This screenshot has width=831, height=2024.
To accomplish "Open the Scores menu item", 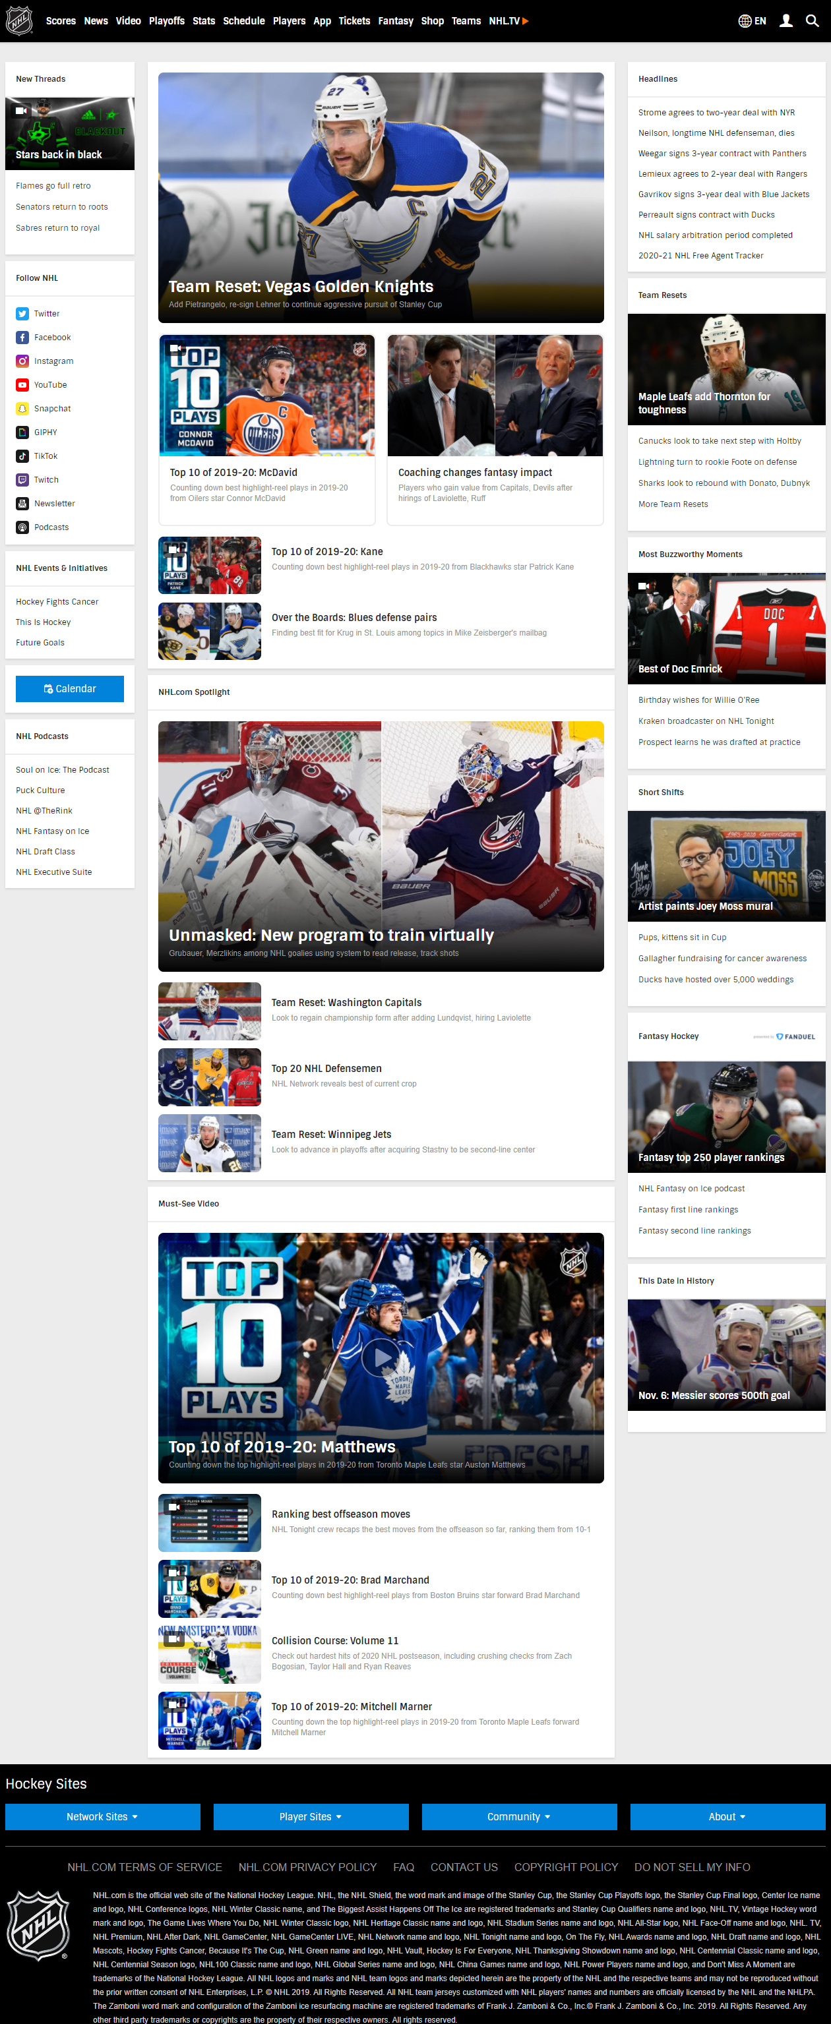I will [61, 21].
